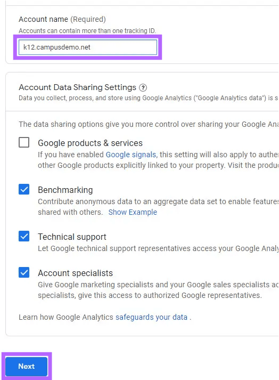Click the Show Example link
This screenshot has width=279, height=380.
[133, 212]
